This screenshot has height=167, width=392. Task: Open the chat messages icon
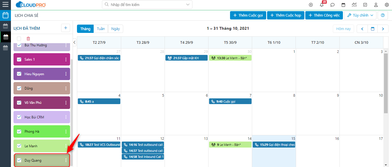coord(333,5)
